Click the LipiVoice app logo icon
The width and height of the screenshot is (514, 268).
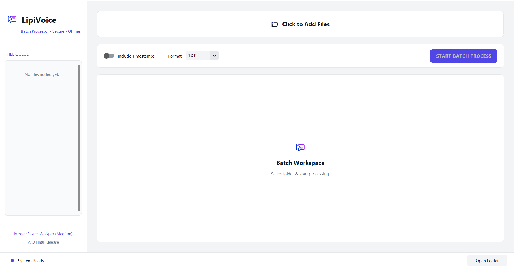pyautogui.click(x=12, y=19)
